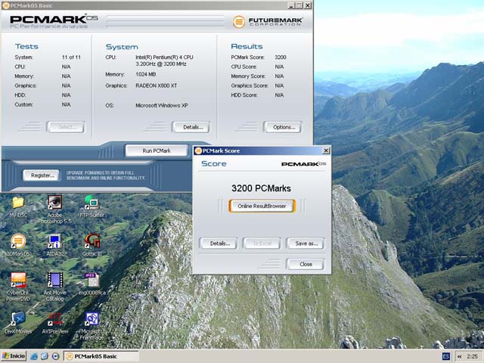This screenshot has width=484, height=363.
Task: Launch Internet Explorer from quick launch
Action: [x=34, y=356]
